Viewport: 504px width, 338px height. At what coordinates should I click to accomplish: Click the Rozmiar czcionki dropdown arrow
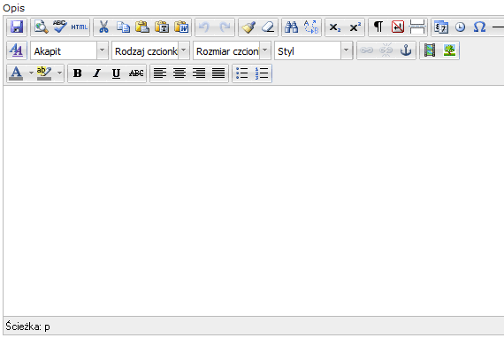[x=265, y=50]
